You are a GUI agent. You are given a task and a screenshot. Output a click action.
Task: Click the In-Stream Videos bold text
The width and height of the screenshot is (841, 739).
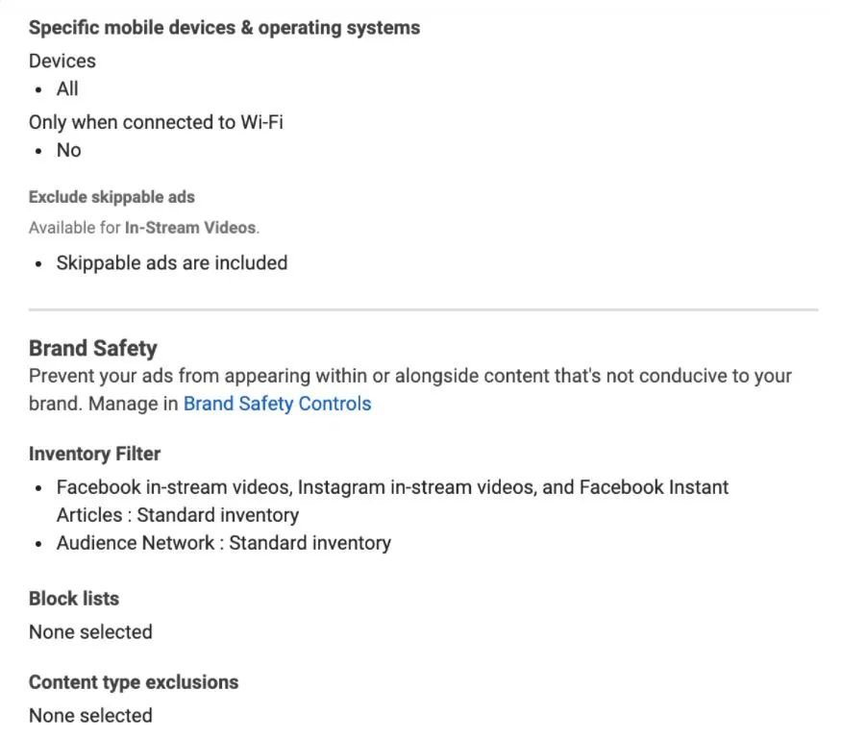[x=190, y=228]
